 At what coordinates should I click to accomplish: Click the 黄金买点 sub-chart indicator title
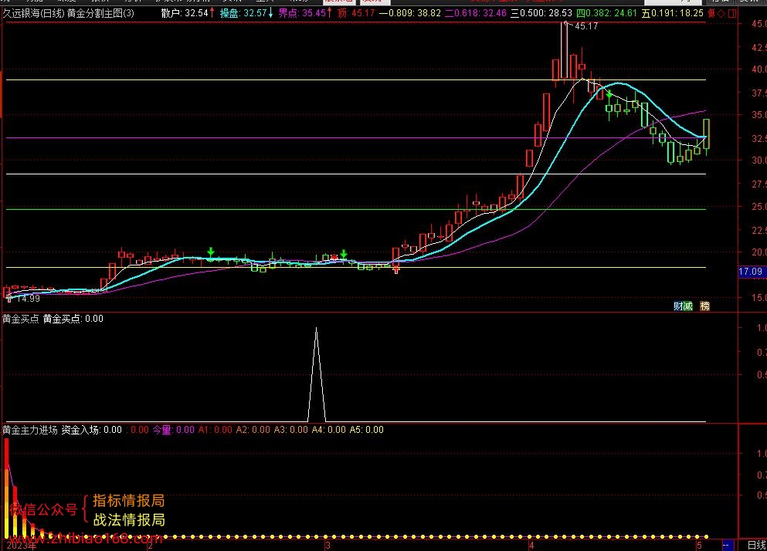(x=21, y=319)
